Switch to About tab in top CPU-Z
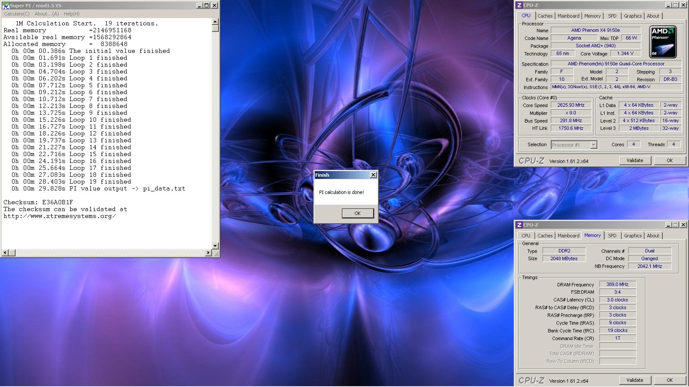The image size is (689, 387). pos(653,16)
